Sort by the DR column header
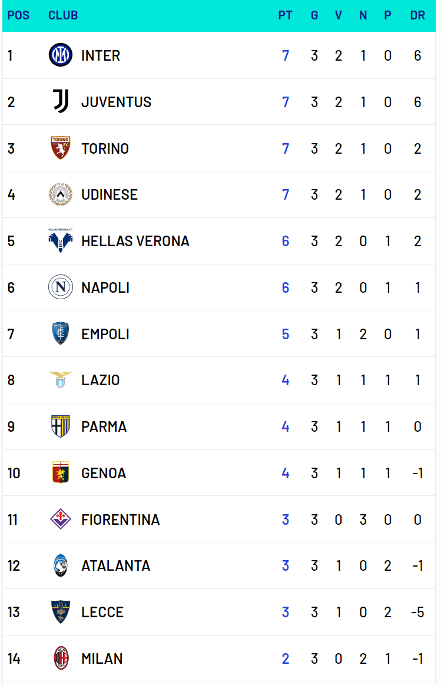 417,15
